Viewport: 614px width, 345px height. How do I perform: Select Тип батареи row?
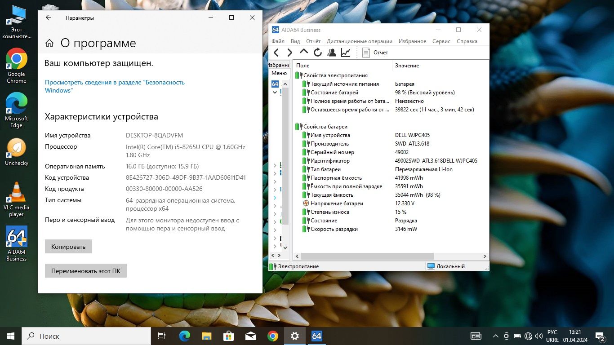[391, 169]
